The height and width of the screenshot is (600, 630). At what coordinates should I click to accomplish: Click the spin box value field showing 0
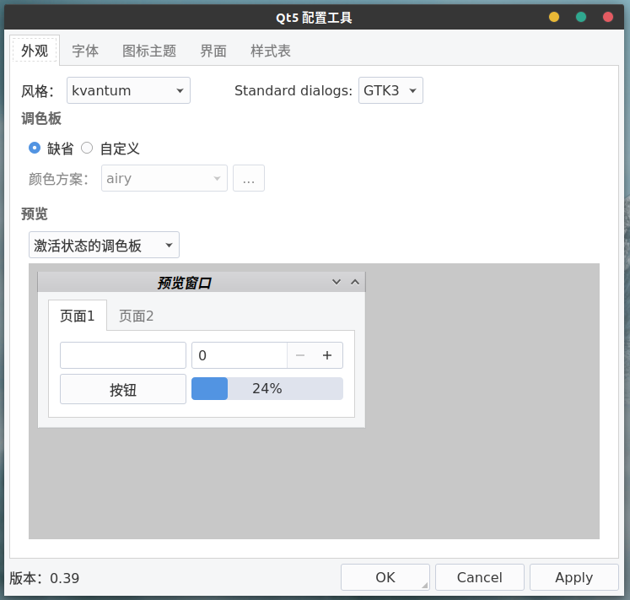(x=240, y=355)
